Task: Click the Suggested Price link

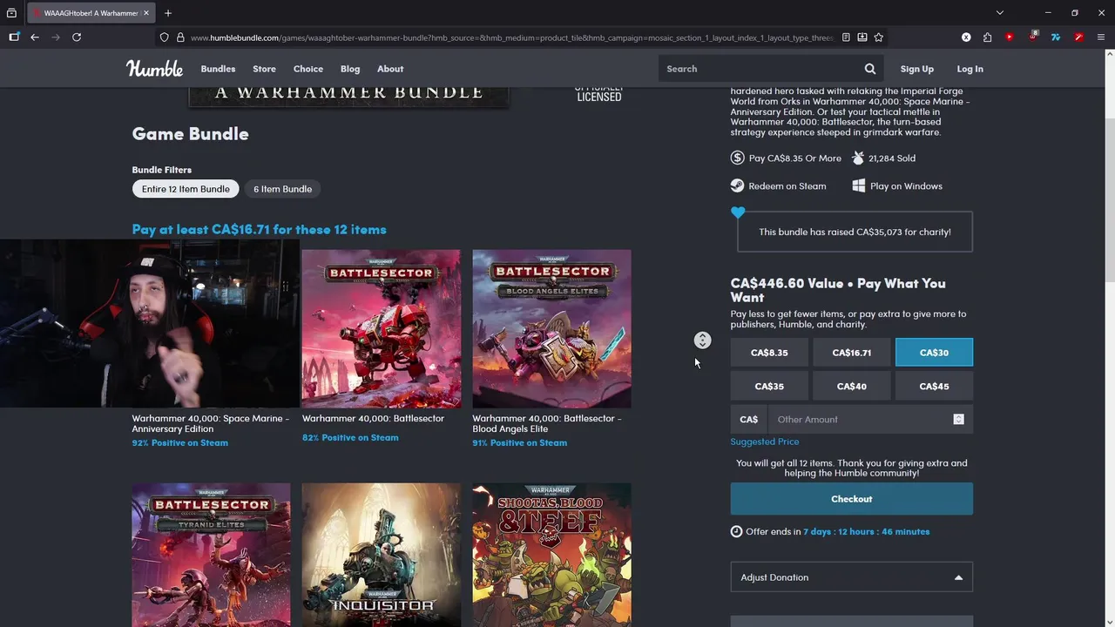Action: point(765,442)
